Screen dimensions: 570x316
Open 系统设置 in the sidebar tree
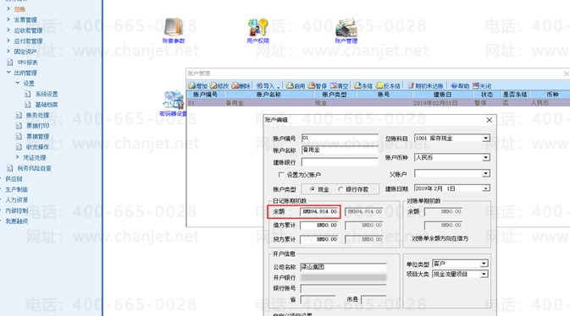[47, 94]
